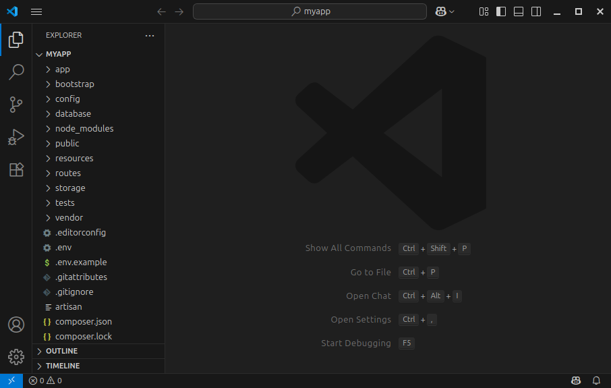Click the Show All Commands shortcut hint

tap(388, 248)
